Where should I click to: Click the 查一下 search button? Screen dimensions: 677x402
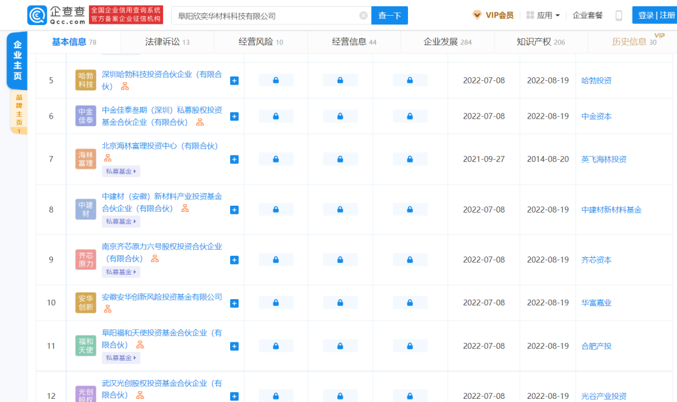(389, 16)
